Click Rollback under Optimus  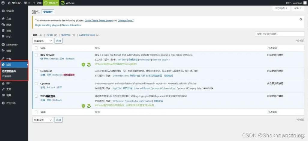click(51, 87)
